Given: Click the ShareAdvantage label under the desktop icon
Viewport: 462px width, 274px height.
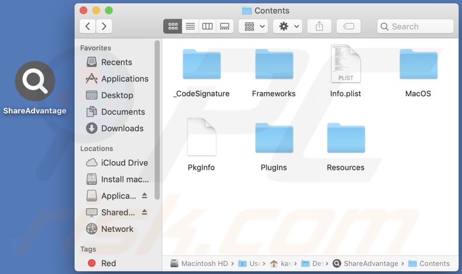Looking at the screenshot, I should pyautogui.click(x=35, y=111).
